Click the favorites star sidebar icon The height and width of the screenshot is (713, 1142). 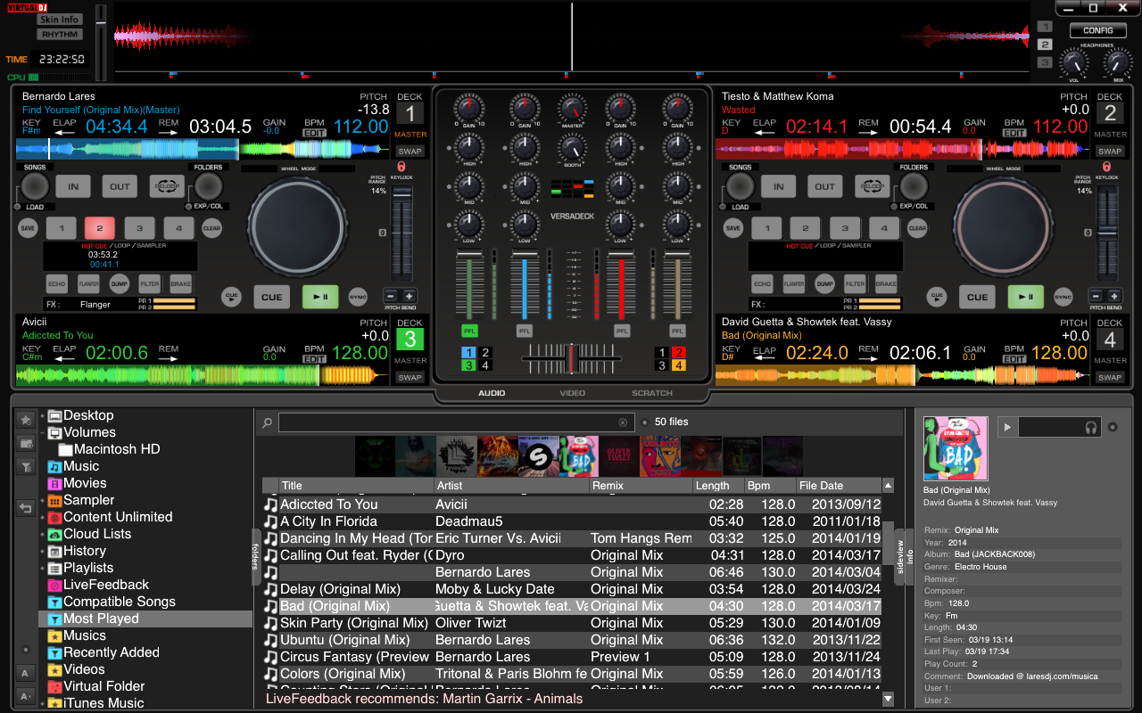pyautogui.click(x=27, y=419)
